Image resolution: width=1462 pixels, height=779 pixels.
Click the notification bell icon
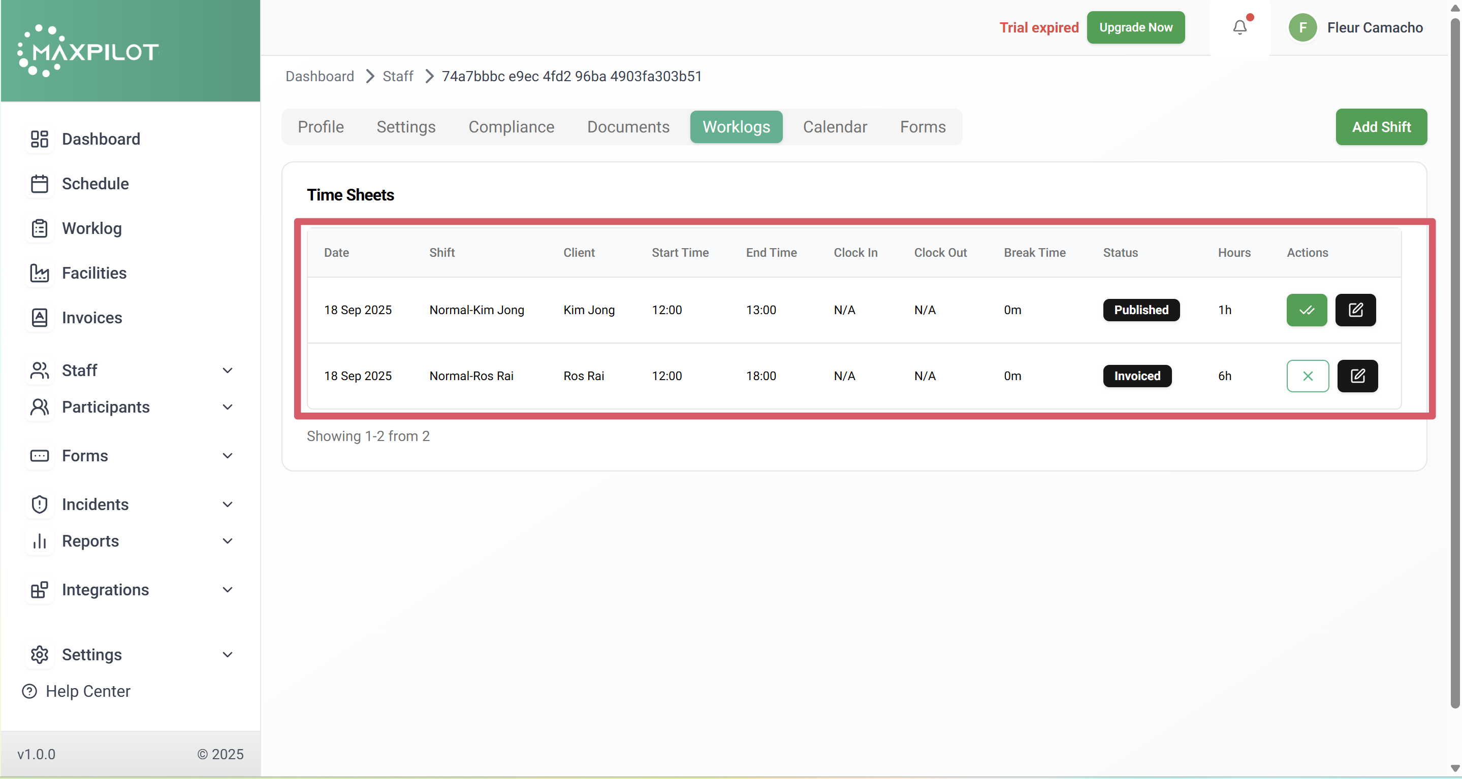[x=1239, y=27]
